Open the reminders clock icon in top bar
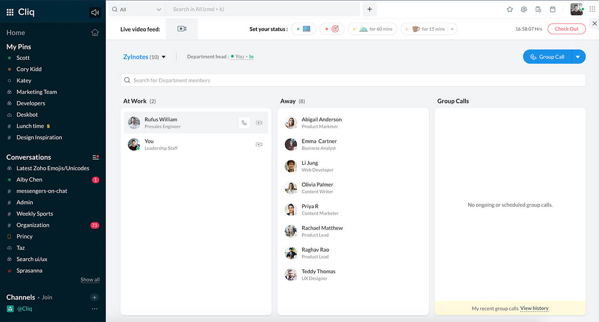 (538, 9)
